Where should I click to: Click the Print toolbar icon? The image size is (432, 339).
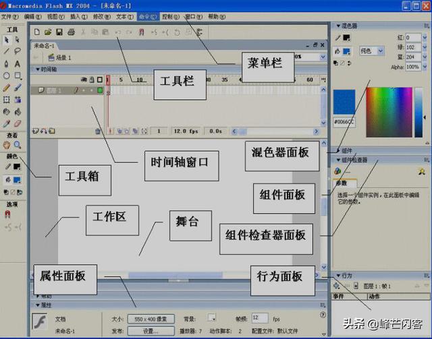(x=71, y=32)
